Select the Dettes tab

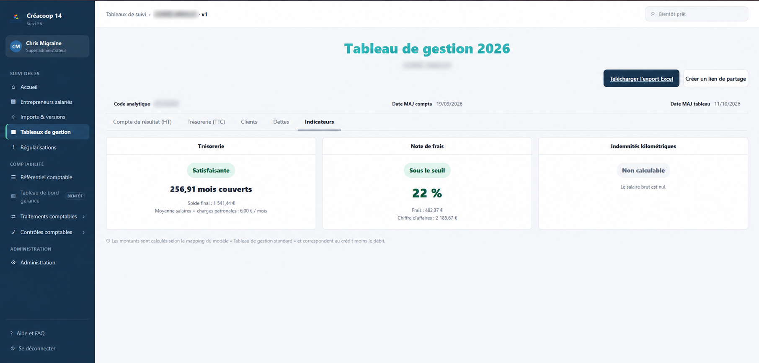pyautogui.click(x=281, y=122)
